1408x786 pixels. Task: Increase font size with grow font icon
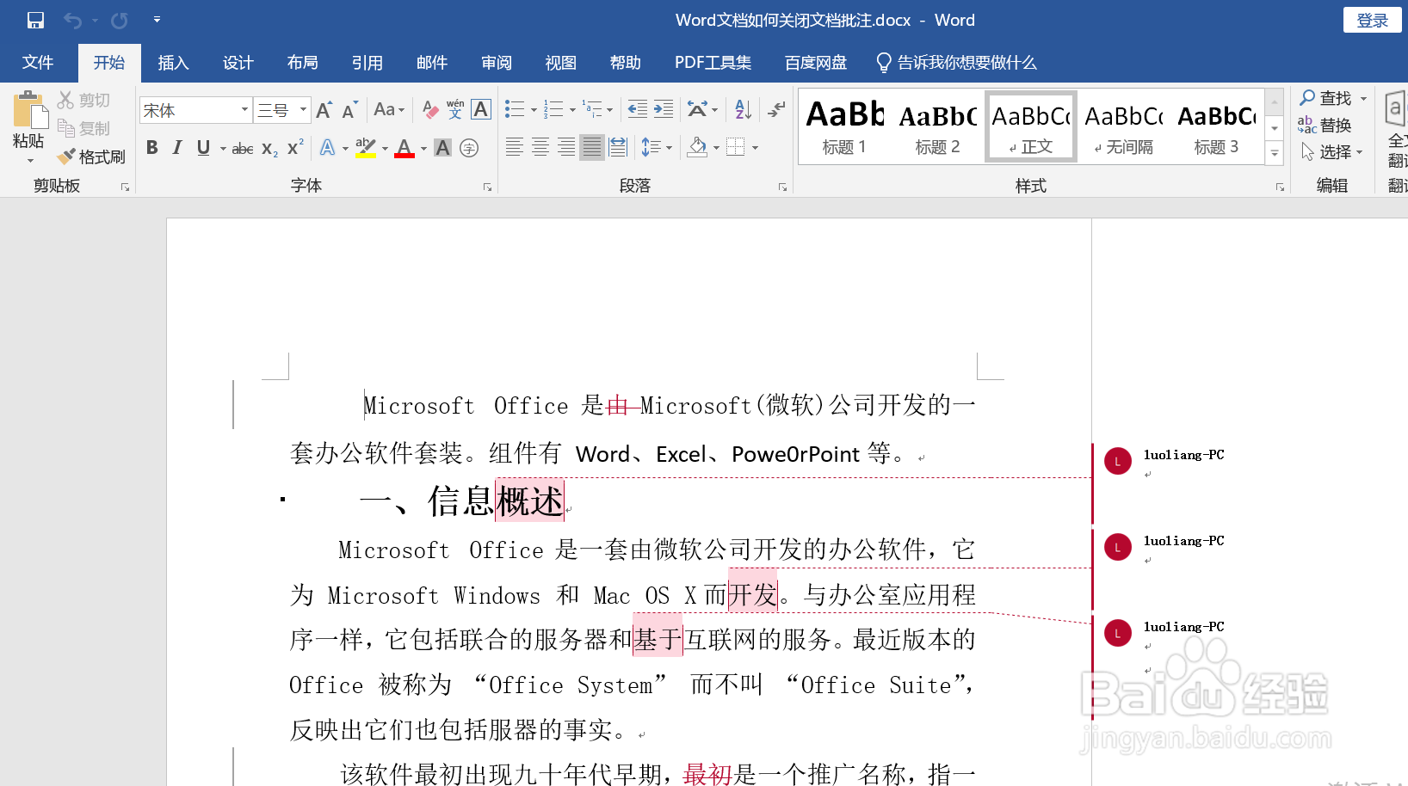point(324,110)
